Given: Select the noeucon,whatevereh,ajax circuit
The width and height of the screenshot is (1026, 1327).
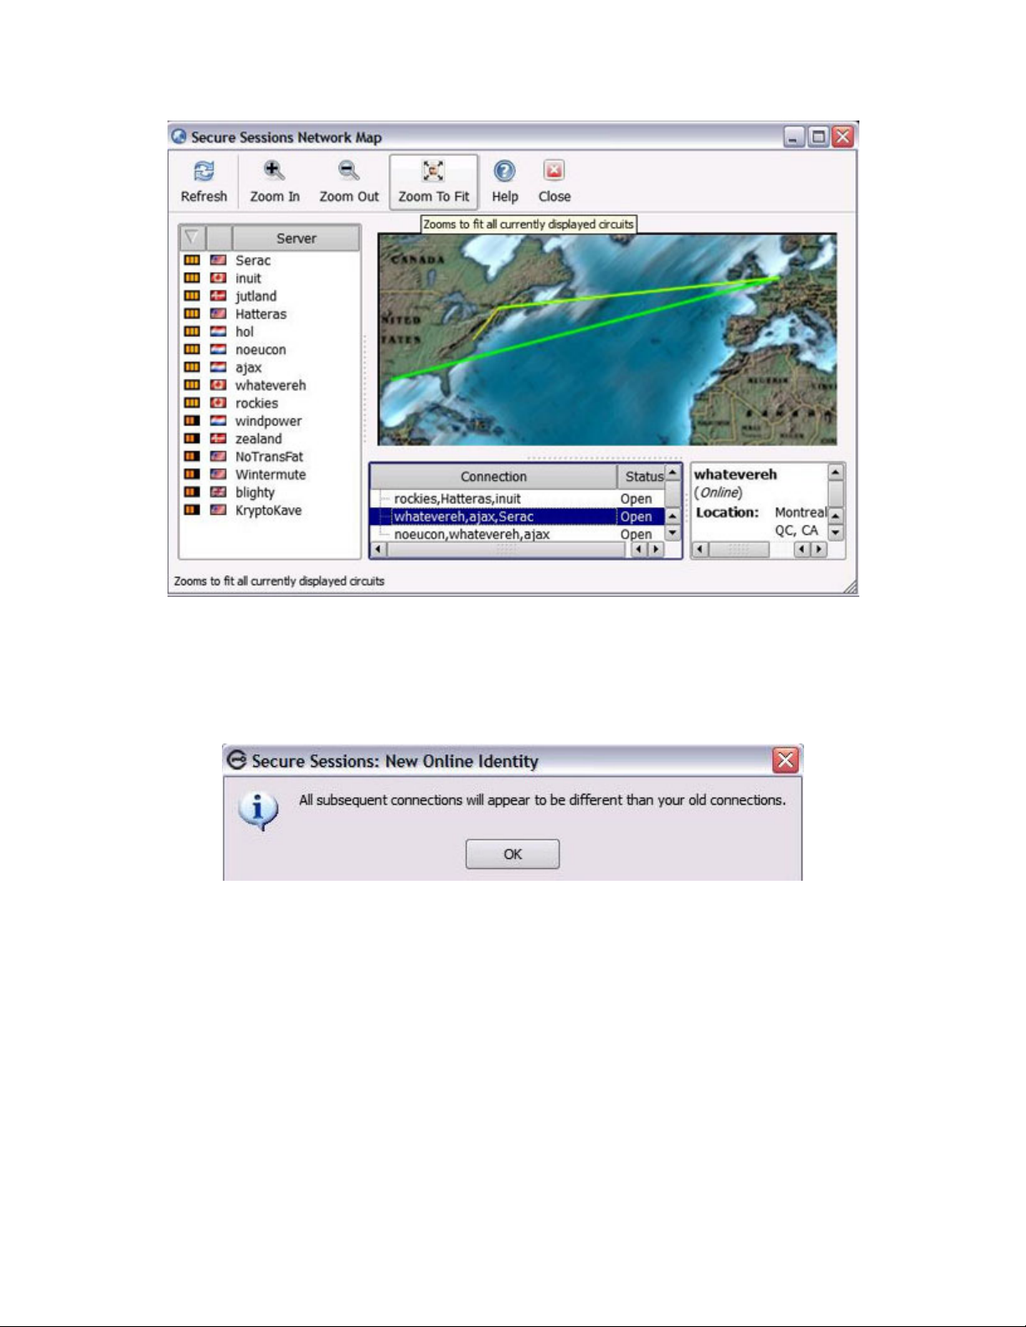Looking at the screenshot, I should (472, 534).
